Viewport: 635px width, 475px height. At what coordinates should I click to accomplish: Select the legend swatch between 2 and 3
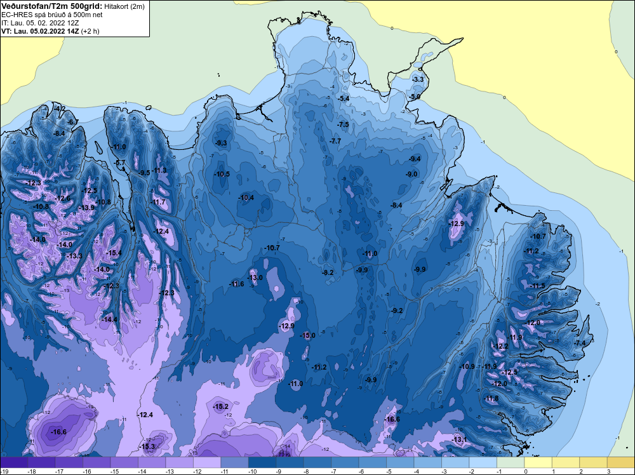coord(594,462)
